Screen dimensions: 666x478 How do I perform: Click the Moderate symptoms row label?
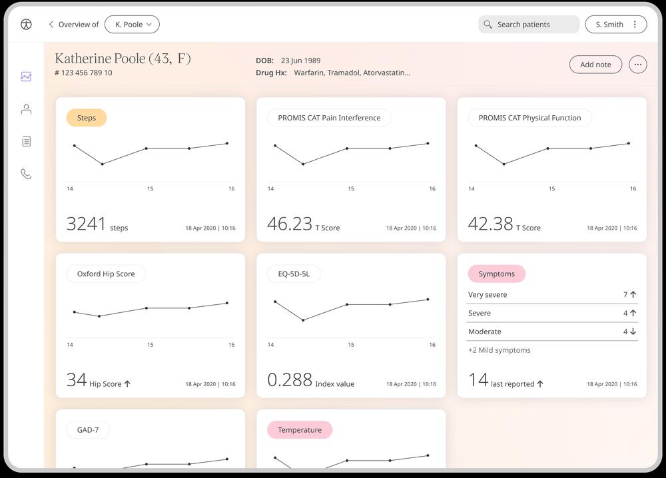coord(485,332)
